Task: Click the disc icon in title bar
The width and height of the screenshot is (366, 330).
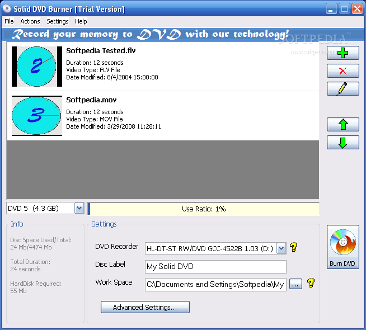Action: (x=7, y=8)
